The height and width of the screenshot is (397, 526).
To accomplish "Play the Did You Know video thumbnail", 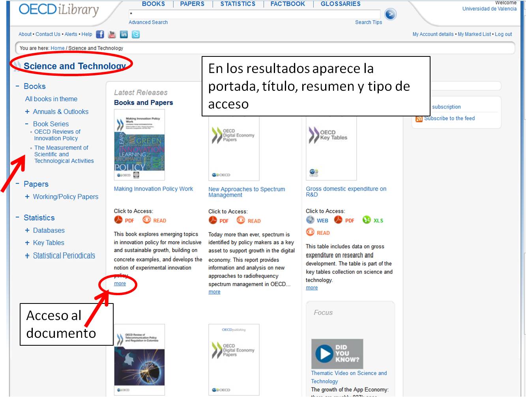I will 337,354.
